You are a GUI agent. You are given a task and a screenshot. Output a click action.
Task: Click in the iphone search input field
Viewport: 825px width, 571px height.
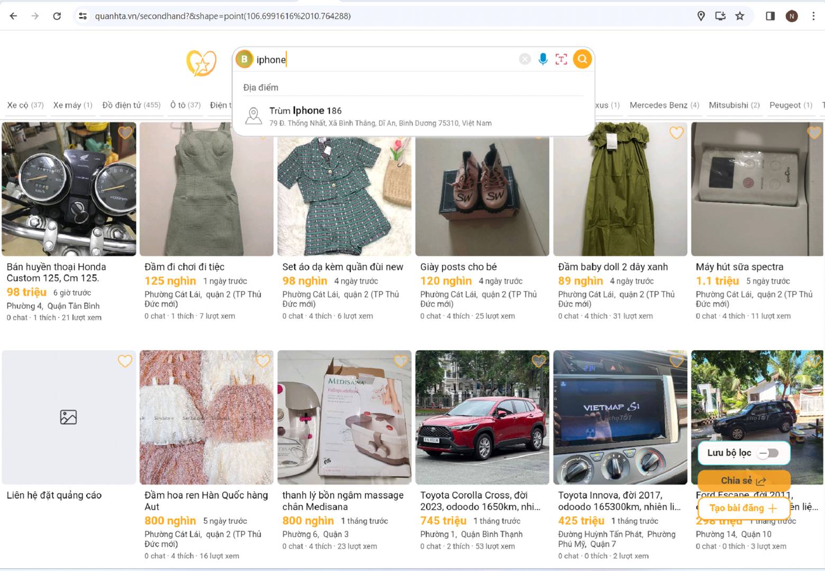click(x=386, y=59)
